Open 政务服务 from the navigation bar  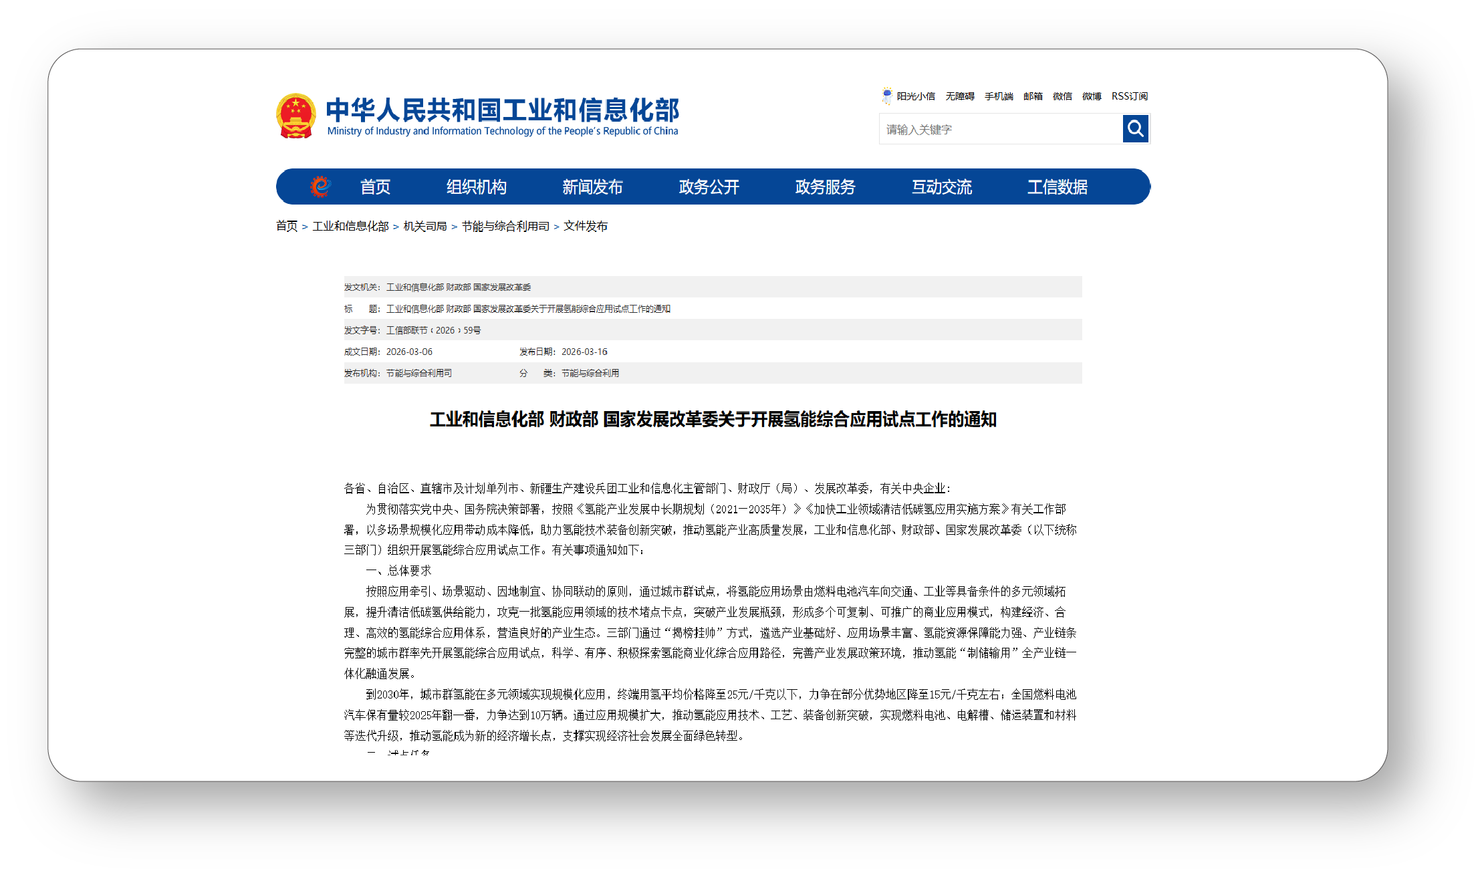pyautogui.click(x=825, y=187)
